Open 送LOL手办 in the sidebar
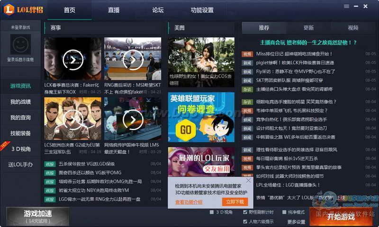This screenshot has height=227, width=379. click(20, 165)
